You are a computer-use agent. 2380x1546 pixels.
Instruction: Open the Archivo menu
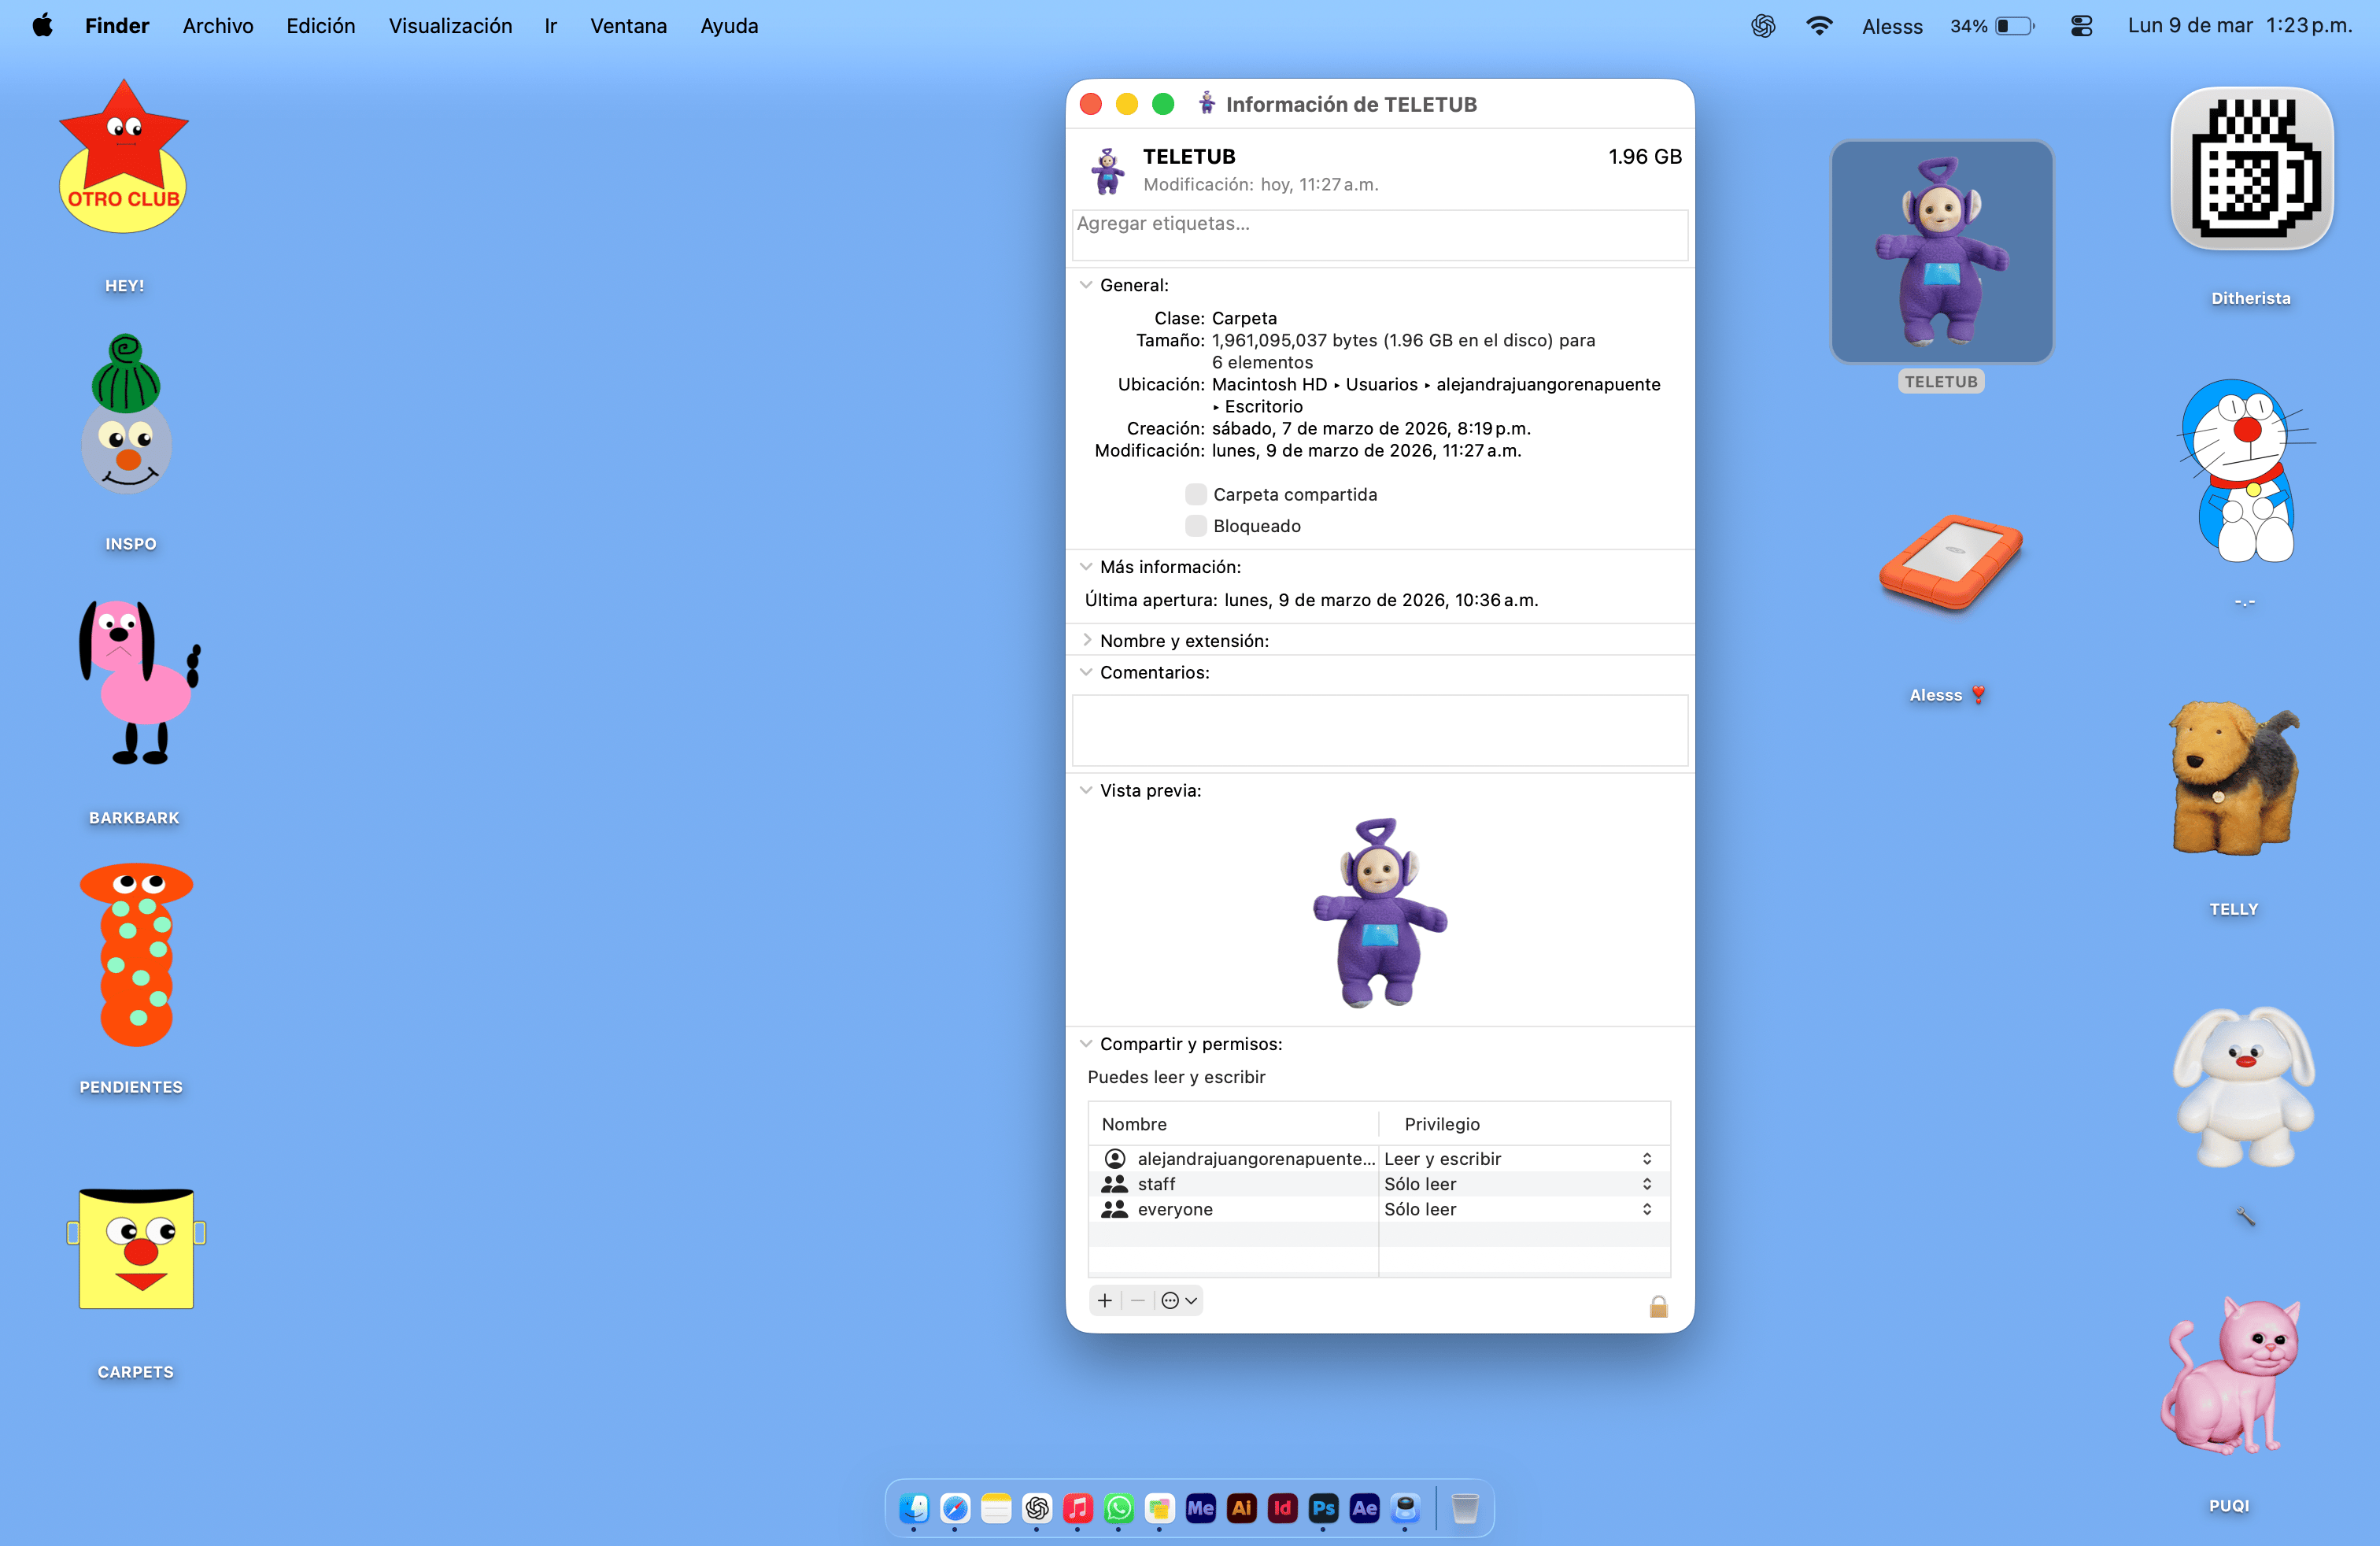[218, 26]
